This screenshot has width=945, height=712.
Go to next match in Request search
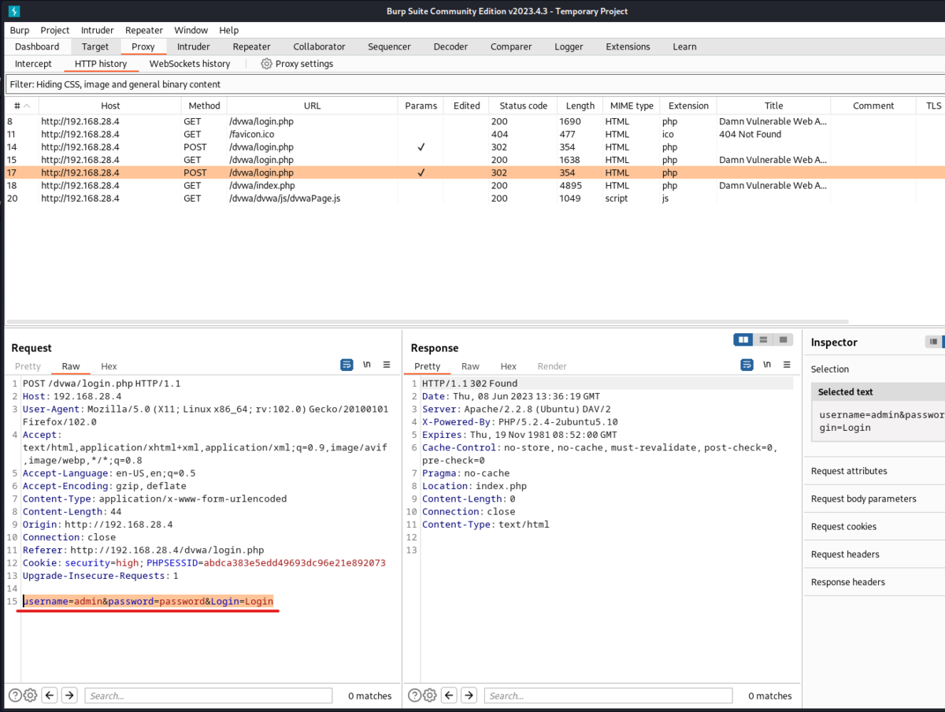(69, 695)
